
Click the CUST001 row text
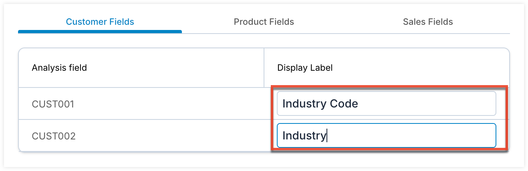(x=53, y=104)
